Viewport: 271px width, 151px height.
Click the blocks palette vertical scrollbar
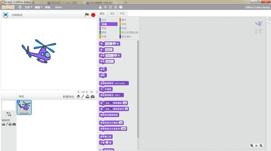pyautogui.click(x=138, y=89)
